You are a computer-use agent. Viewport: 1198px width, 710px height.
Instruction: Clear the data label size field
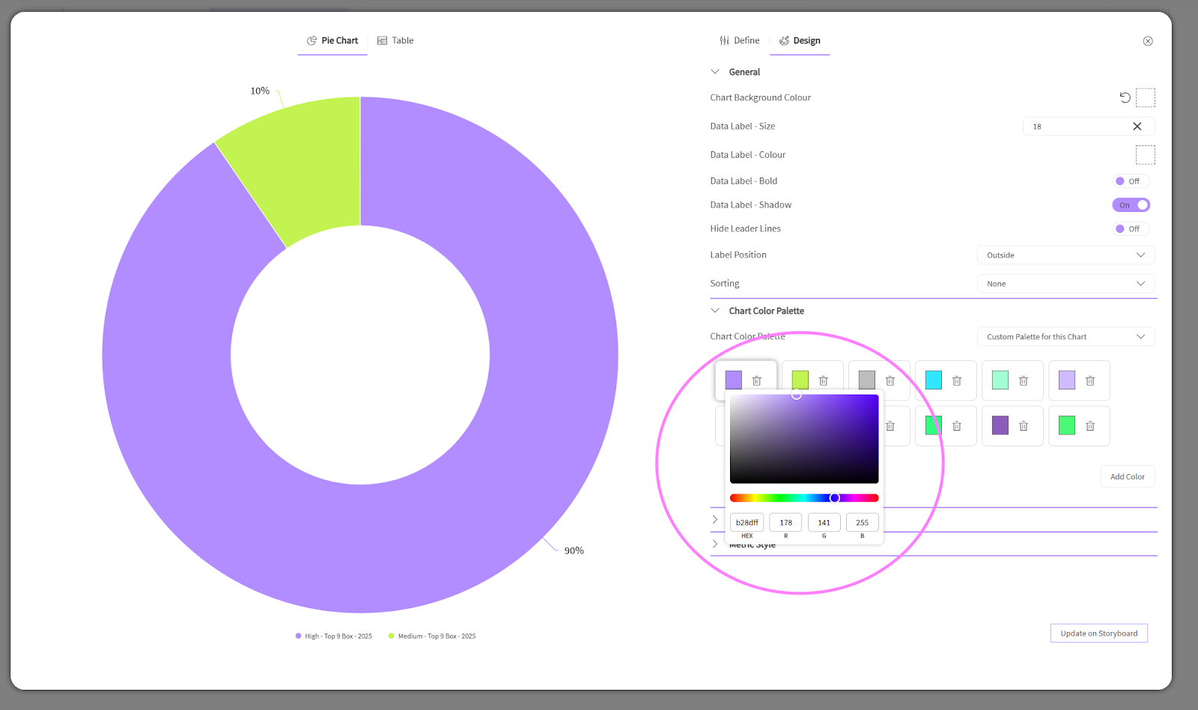1137,127
